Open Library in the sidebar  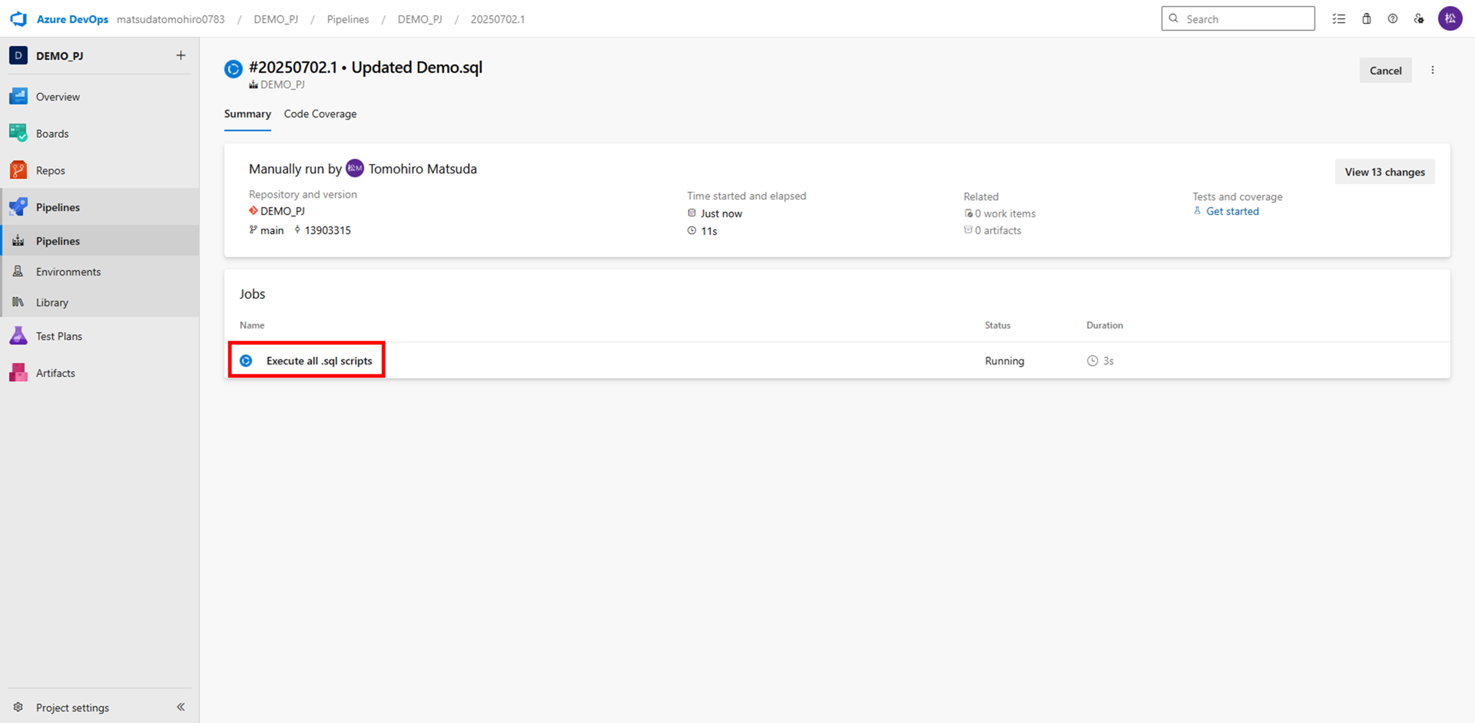click(100, 302)
